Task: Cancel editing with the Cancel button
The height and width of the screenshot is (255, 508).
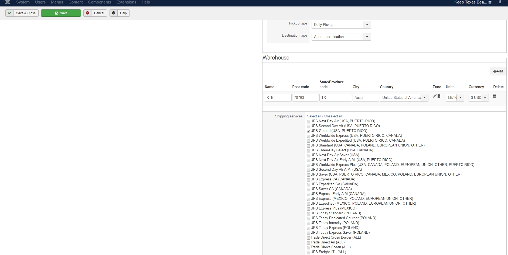Action: (x=95, y=13)
